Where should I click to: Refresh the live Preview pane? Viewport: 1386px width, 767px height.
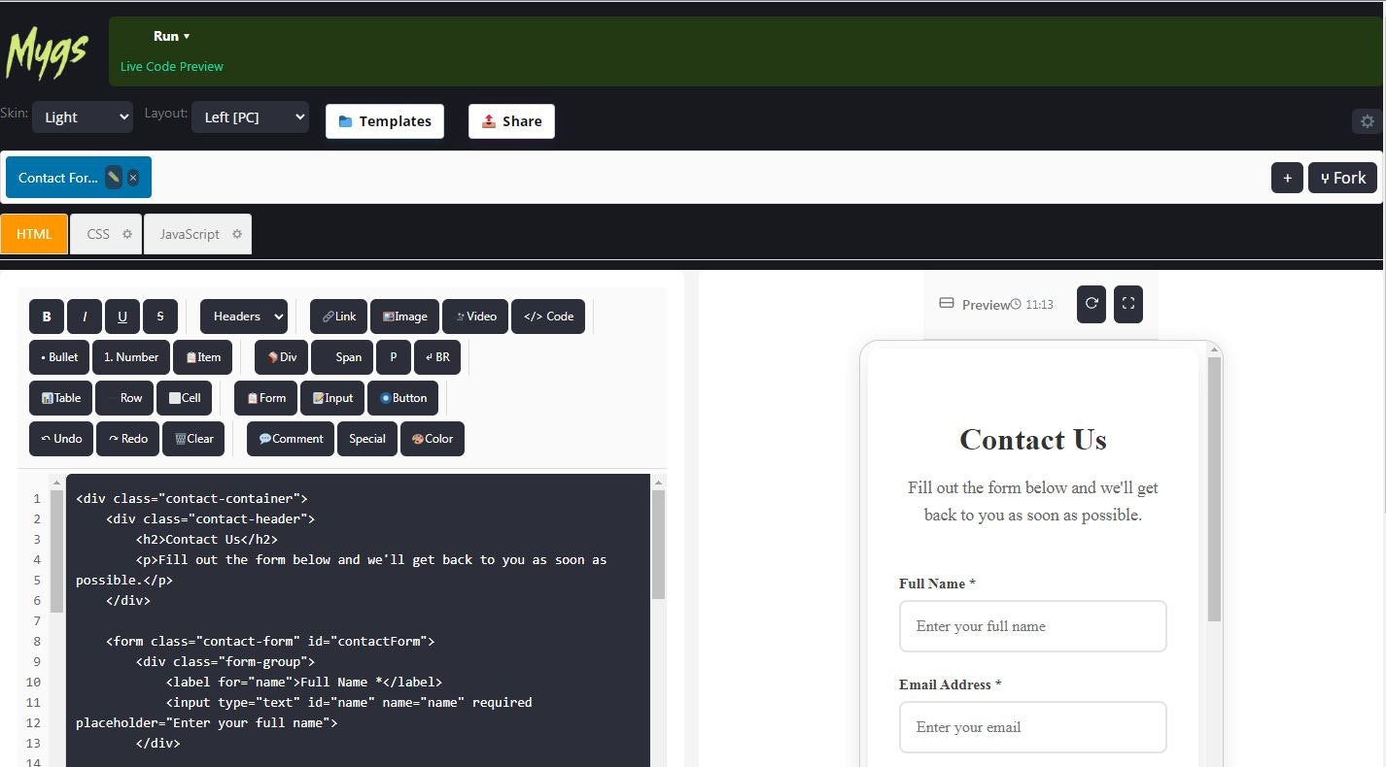point(1091,304)
